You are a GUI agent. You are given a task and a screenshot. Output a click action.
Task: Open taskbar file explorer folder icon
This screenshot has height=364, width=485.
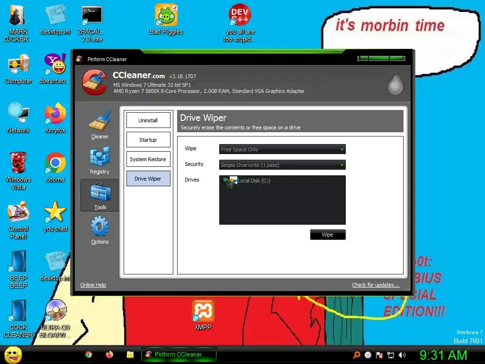click(130, 355)
